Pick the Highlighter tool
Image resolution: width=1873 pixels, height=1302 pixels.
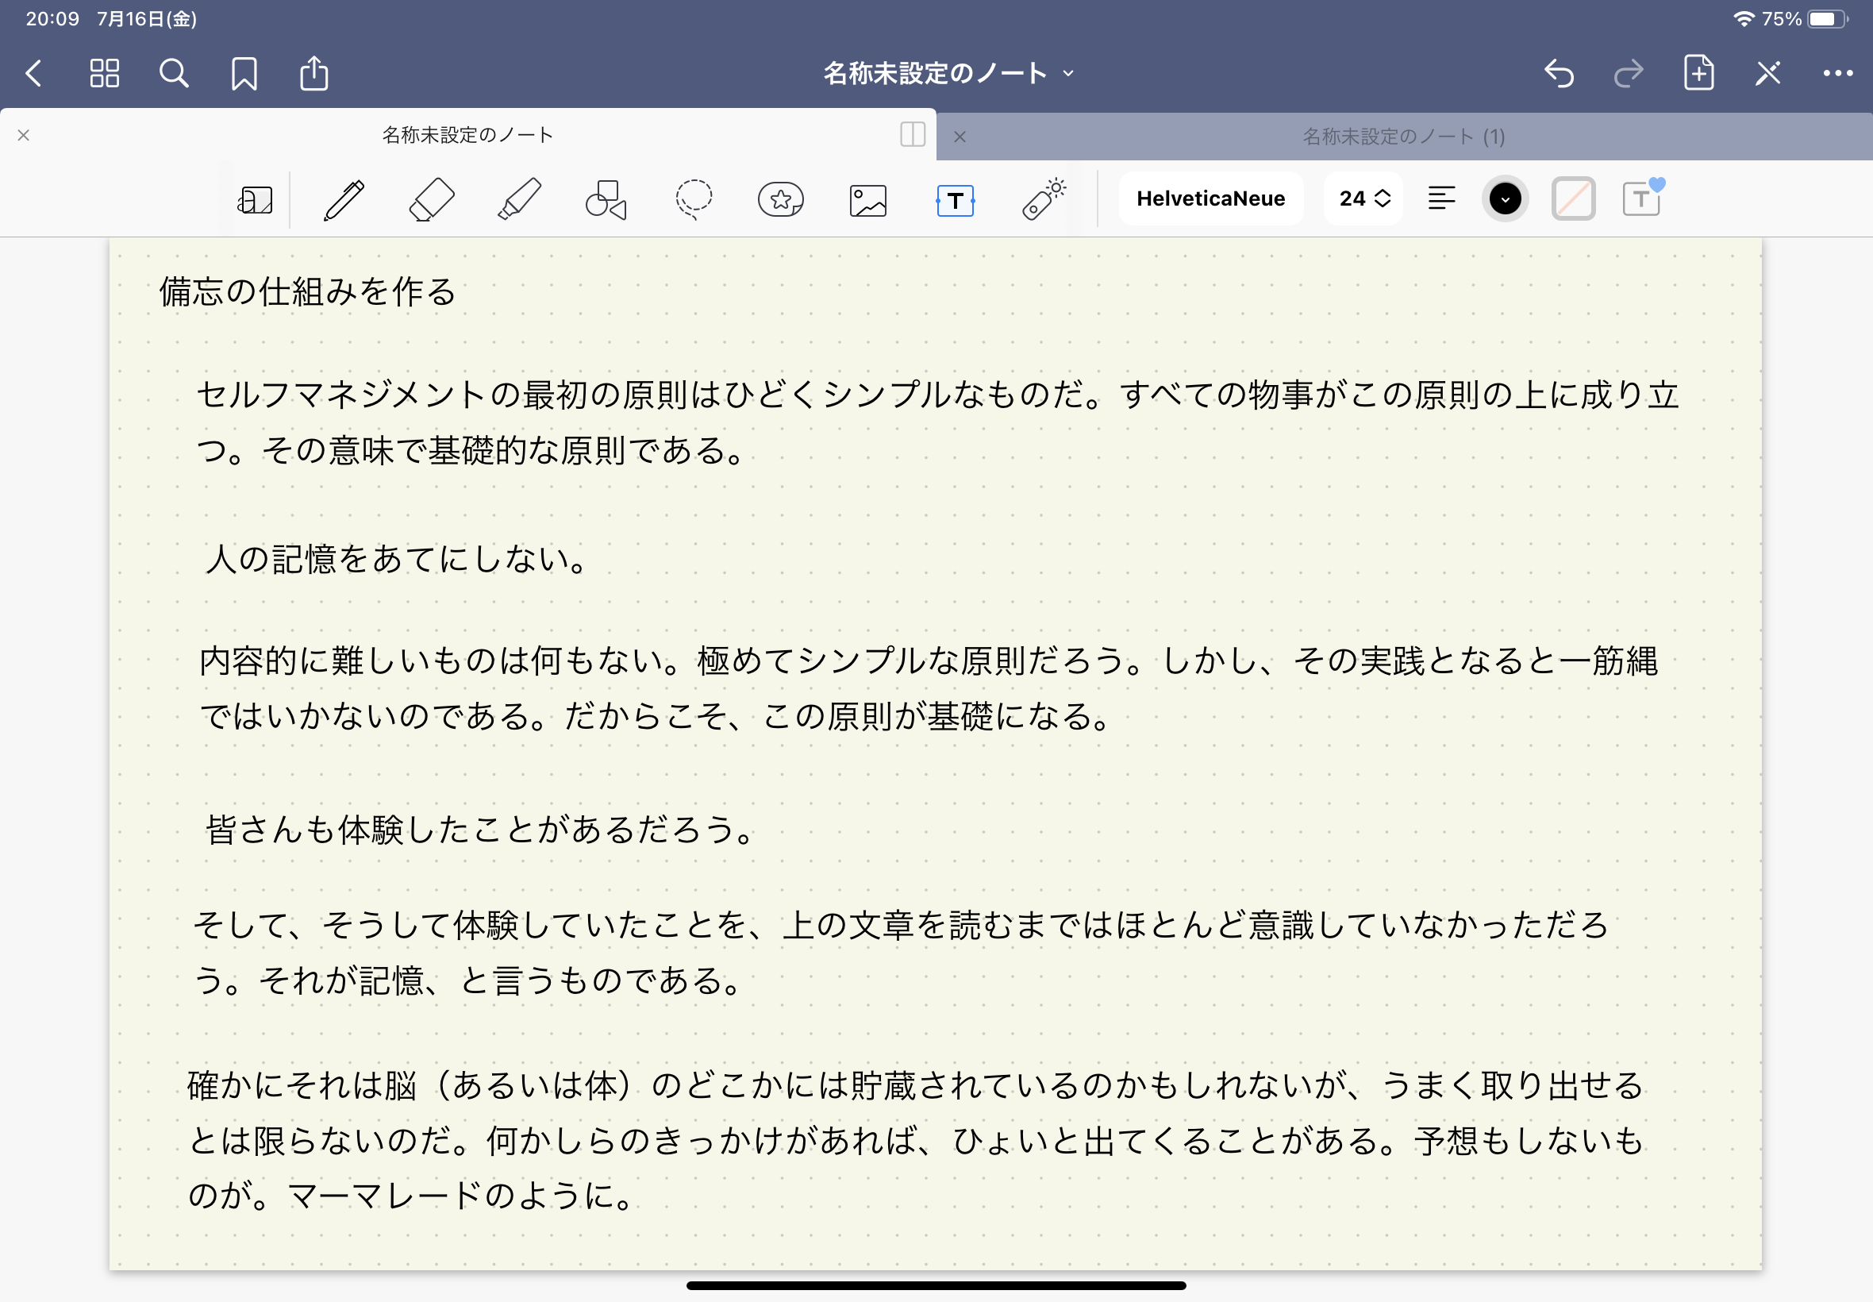coord(518,198)
